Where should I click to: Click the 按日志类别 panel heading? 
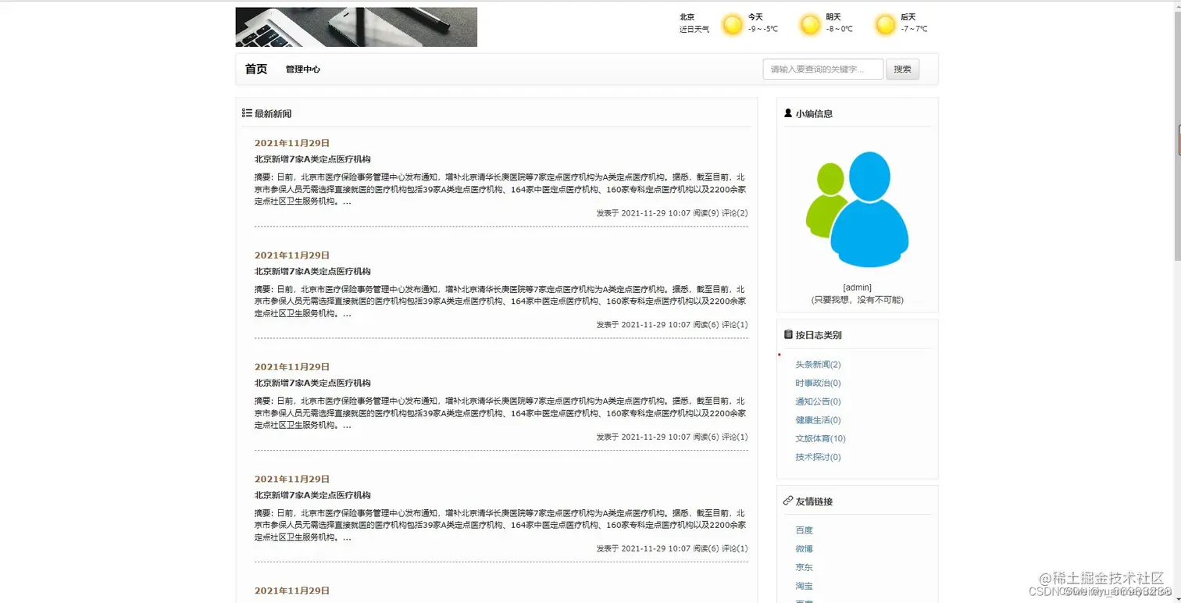[819, 335]
